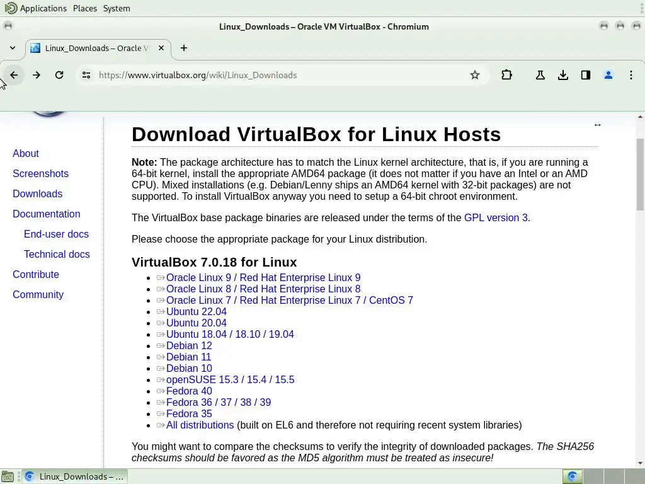
Task: Download the Fedora 40 package
Action: point(189,391)
